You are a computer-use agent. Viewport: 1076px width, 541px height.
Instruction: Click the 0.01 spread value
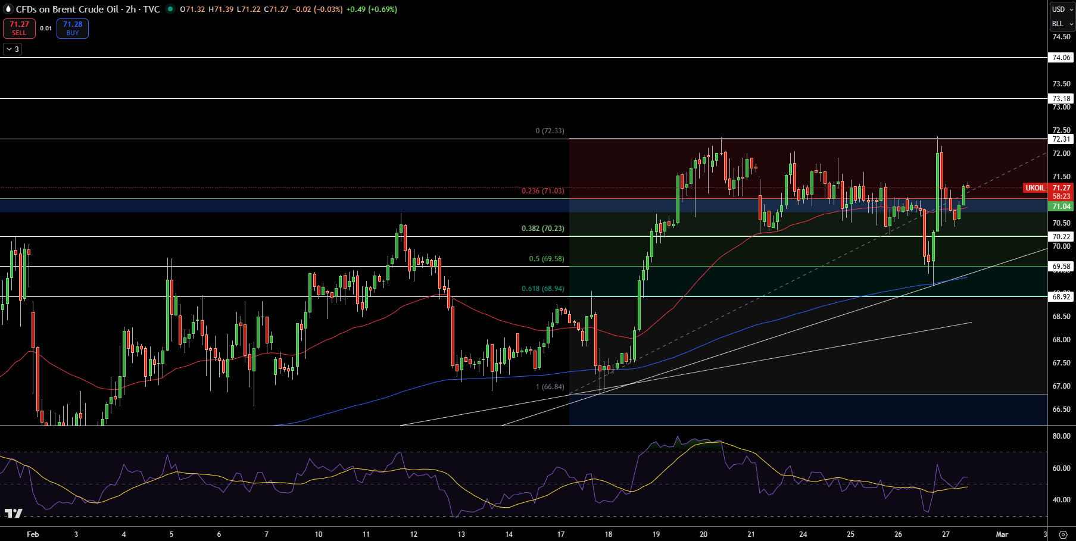point(46,29)
